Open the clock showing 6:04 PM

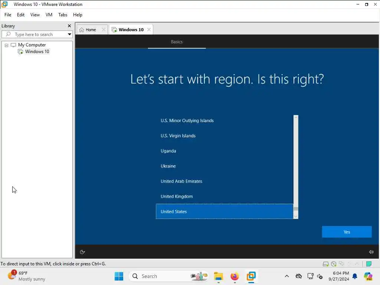tap(338, 276)
